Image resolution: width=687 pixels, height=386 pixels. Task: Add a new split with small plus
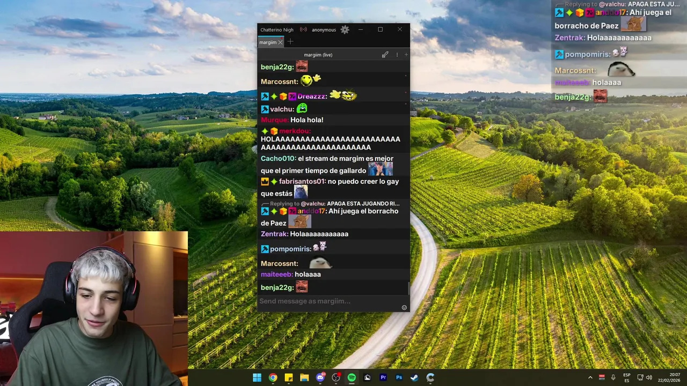click(406, 55)
